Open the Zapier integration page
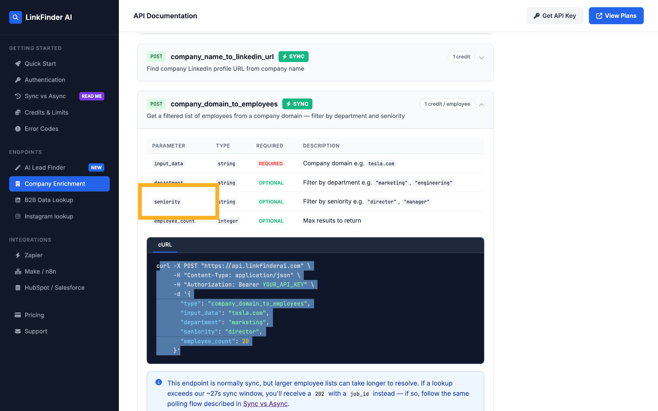This screenshot has width=658, height=411. click(59, 255)
